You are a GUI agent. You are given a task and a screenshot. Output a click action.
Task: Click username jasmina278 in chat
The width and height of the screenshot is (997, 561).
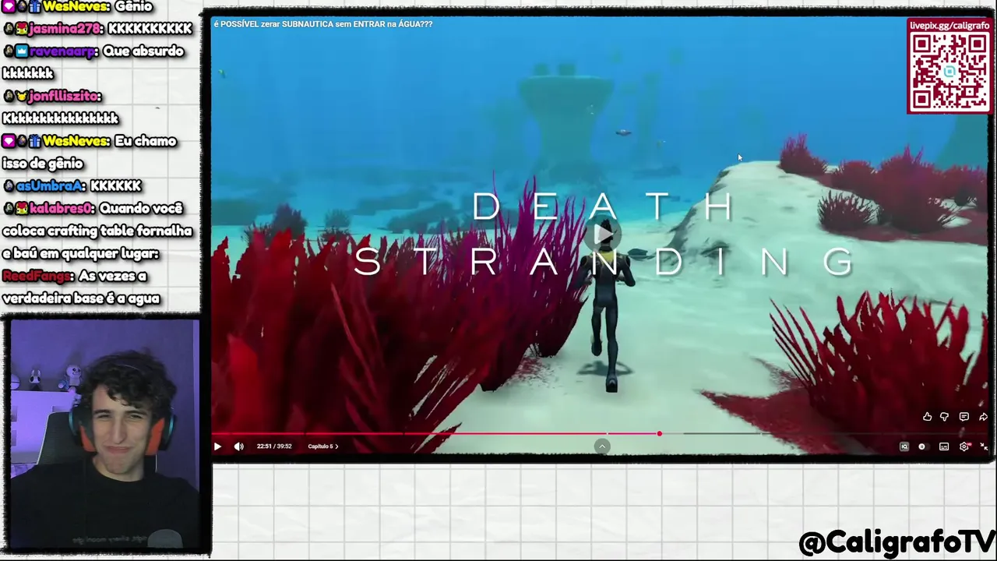pos(65,28)
